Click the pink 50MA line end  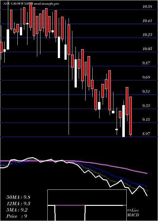click(x=147, y=173)
